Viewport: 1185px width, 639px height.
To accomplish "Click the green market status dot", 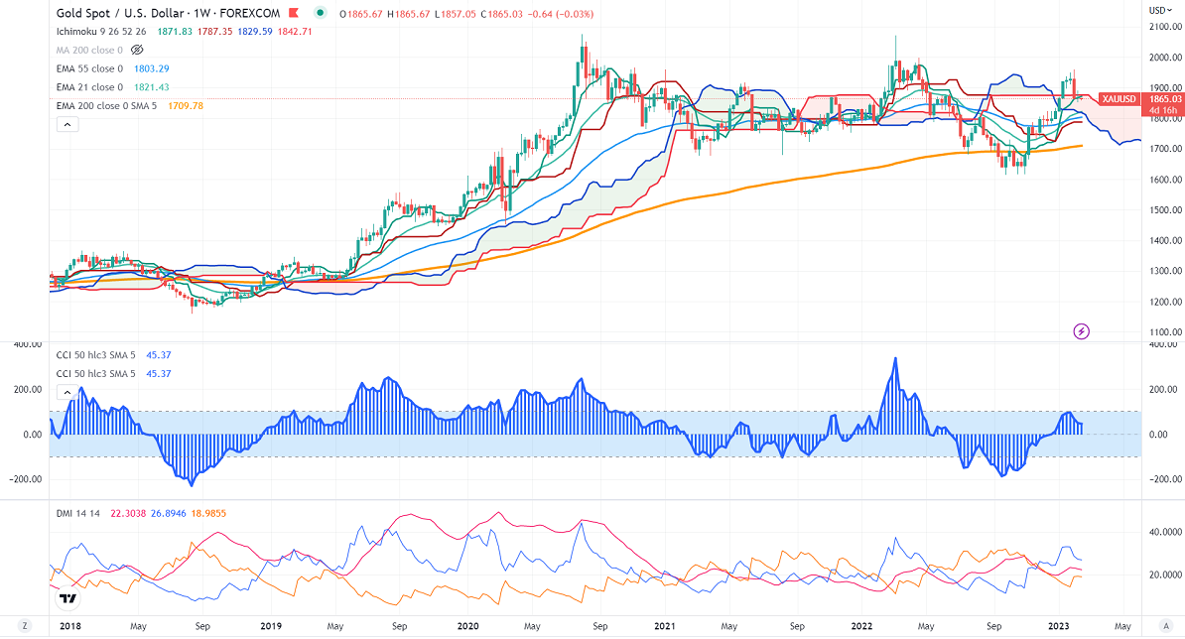I will click(x=320, y=13).
